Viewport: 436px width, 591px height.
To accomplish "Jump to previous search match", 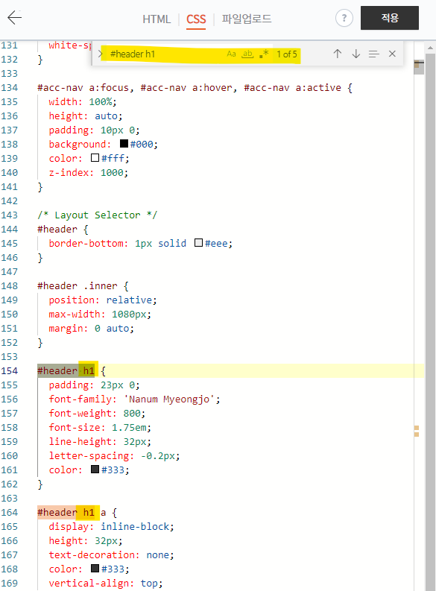I will pyautogui.click(x=338, y=54).
